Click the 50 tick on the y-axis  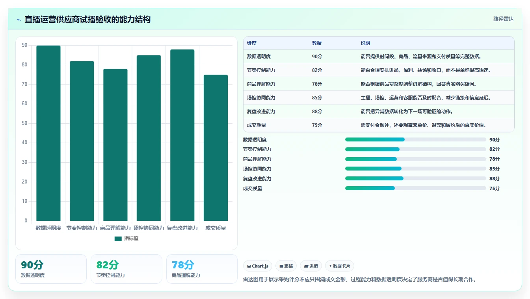click(x=24, y=123)
